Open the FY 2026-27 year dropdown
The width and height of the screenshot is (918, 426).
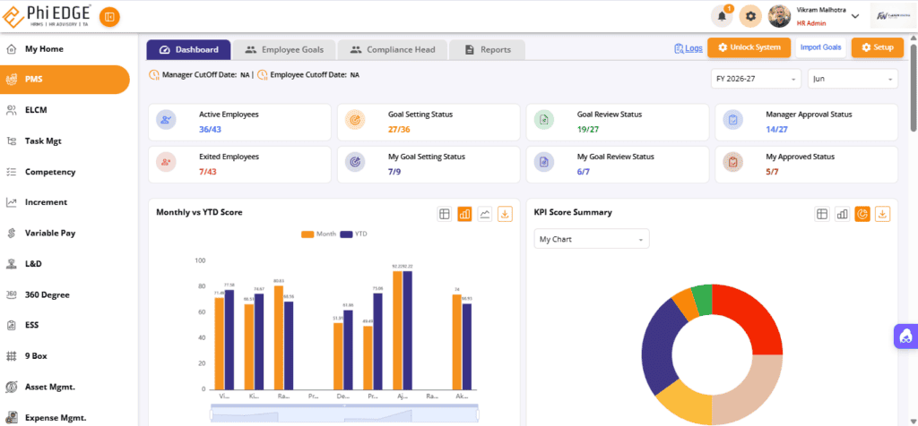point(755,79)
